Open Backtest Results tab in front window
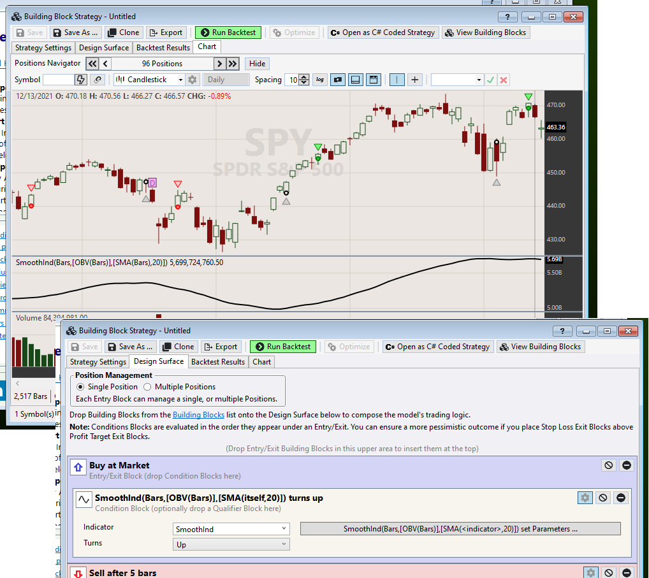Image resolution: width=649 pixels, height=578 pixels. point(217,362)
